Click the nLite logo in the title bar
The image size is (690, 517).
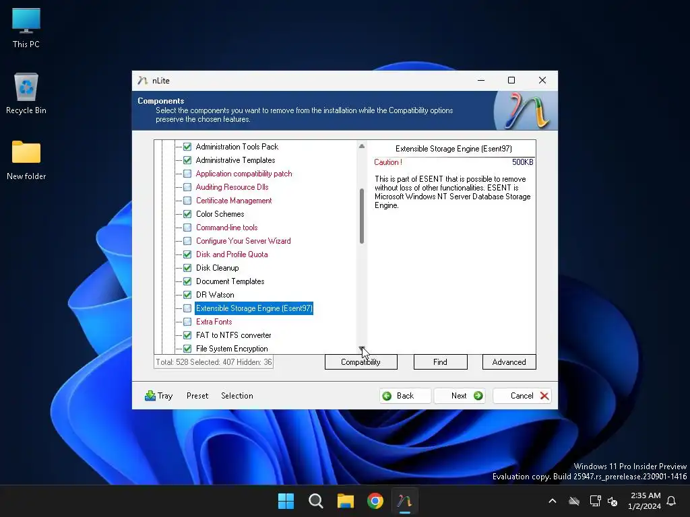tap(142, 81)
